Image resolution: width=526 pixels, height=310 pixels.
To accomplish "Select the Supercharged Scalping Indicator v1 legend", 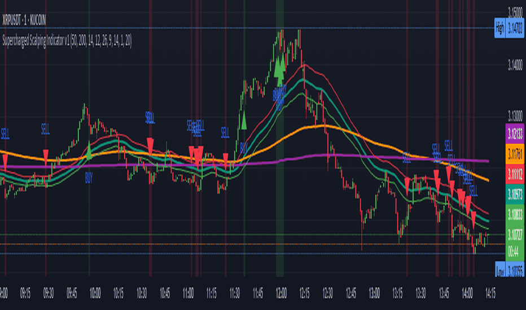I will point(67,41).
